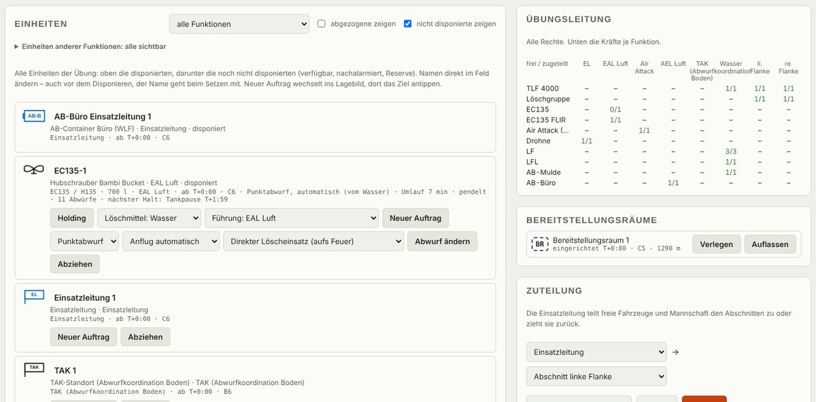Click Auflassen for Bereitstellungsraum 1
Viewport: 816px width, 402px height.
(770, 244)
